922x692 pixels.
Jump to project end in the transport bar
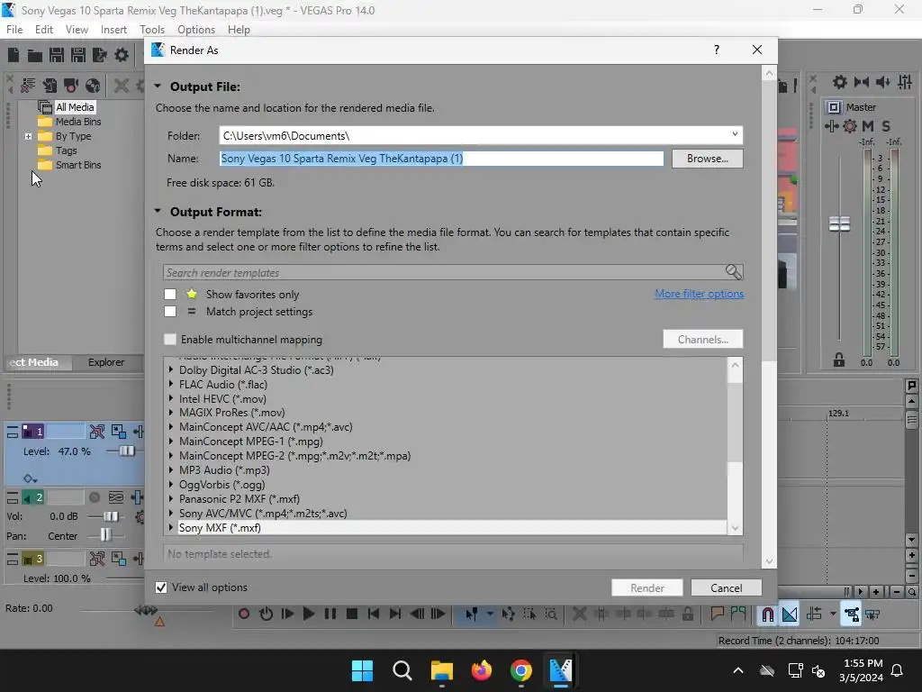click(395, 614)
